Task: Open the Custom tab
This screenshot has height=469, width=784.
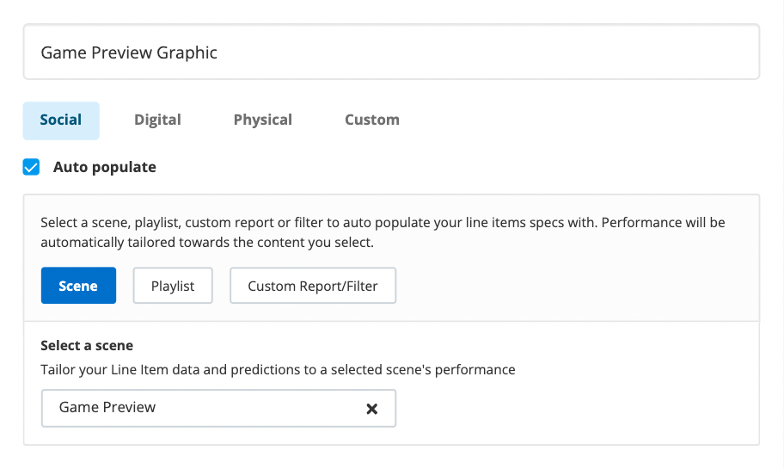Action: click(x=371, y=120)
